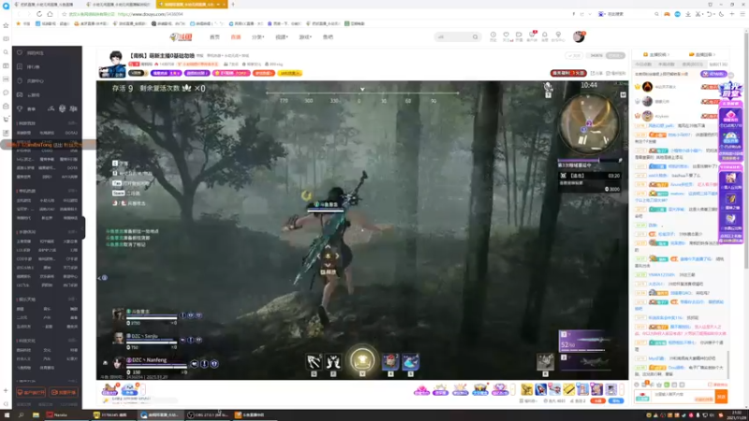This screenshot has height=421, width=749.
Task: Switch to the second browser tab
Action: point(119,5)
